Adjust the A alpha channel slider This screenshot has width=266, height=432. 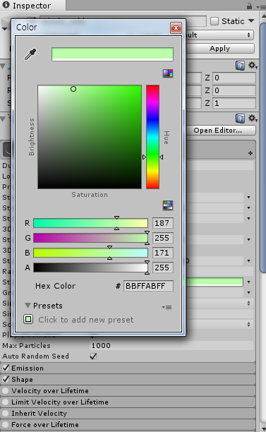click(x=90, y=268)
